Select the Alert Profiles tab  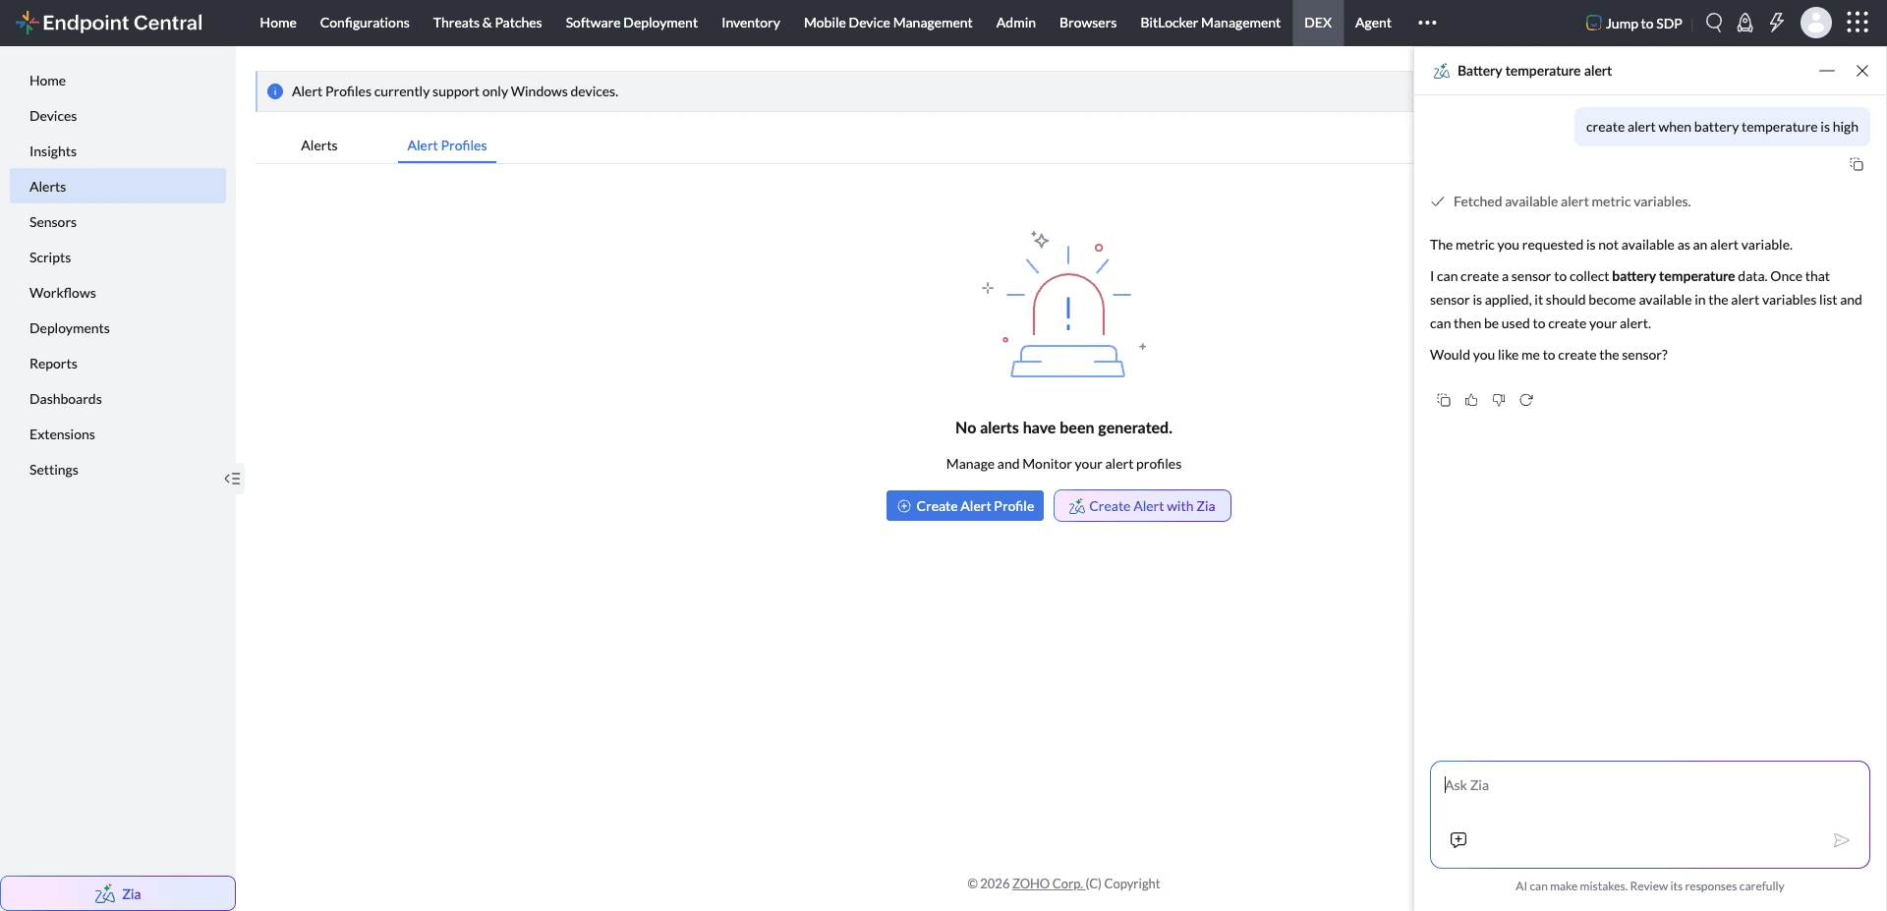(x=447, y=145)
